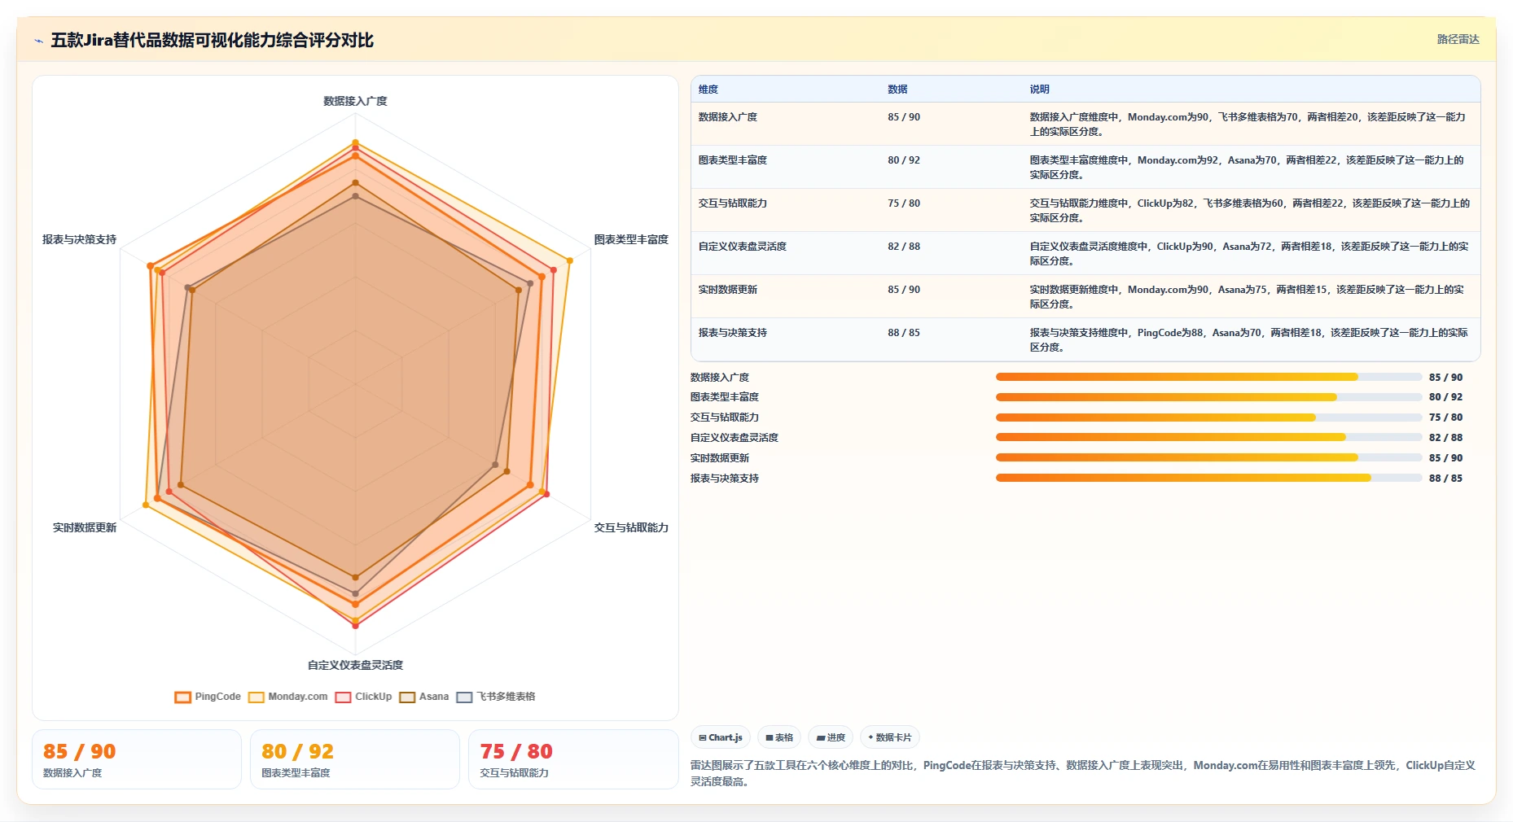The width and height of the screenshot is (1513, 822).
Task: Click the 图表类型丰富度 progress bar
Action: [x=1208, y=397]
